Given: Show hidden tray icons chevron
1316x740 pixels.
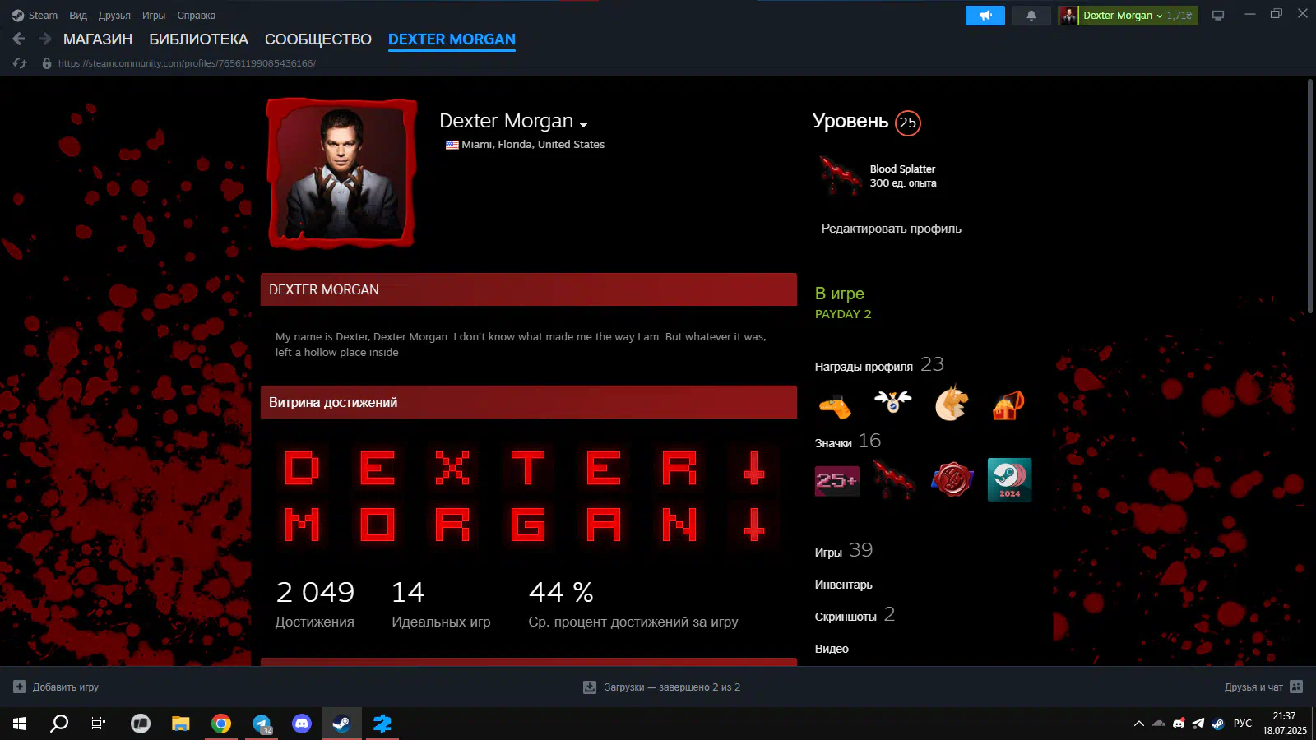Looking at the screenshot, I should pos(1139,724).
